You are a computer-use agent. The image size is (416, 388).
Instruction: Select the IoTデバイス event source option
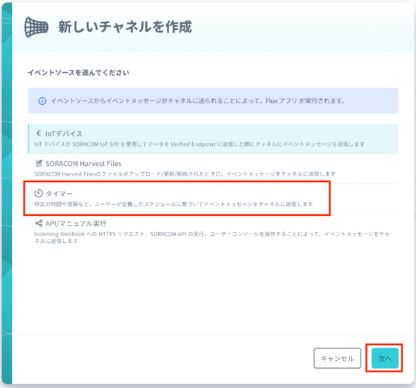coord(213,139)
